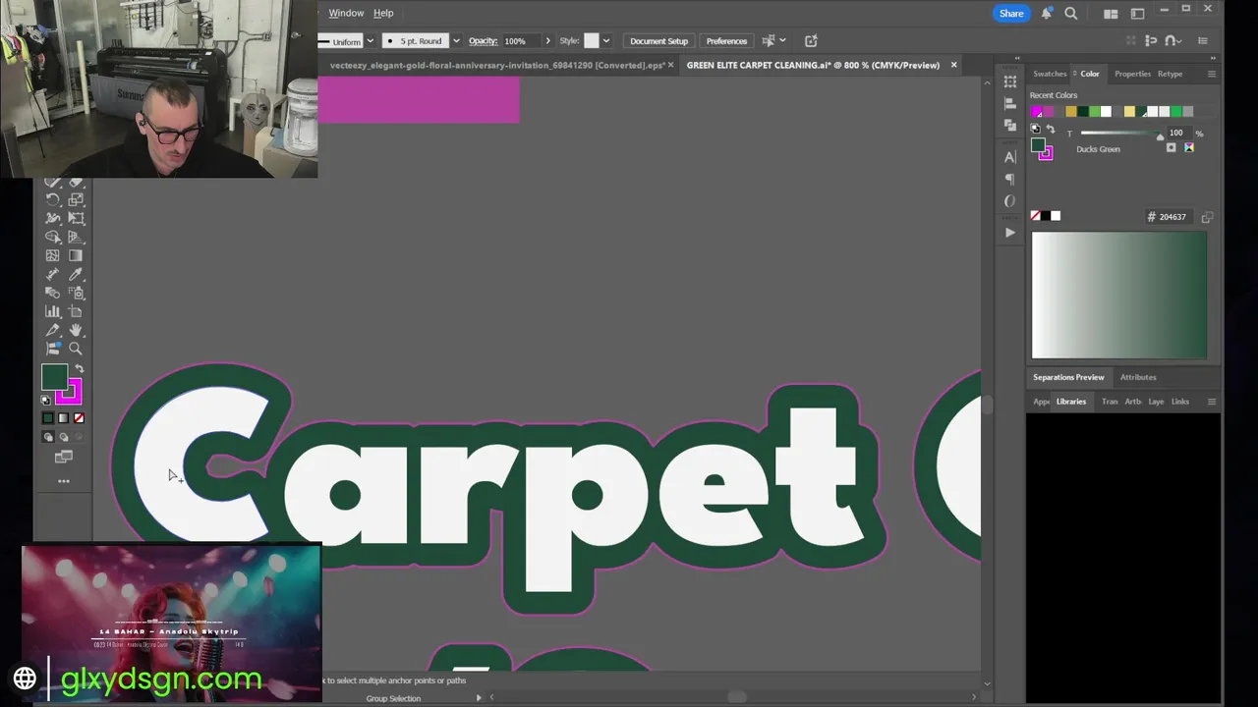Viewport: 1258px width, 707px height.
Task: Select the Zoom magnifier tool
Action: [x=76, y=349]
